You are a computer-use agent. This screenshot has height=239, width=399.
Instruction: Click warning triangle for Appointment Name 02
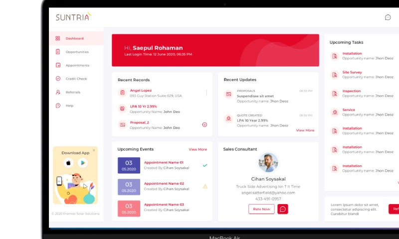coord(205,186)
